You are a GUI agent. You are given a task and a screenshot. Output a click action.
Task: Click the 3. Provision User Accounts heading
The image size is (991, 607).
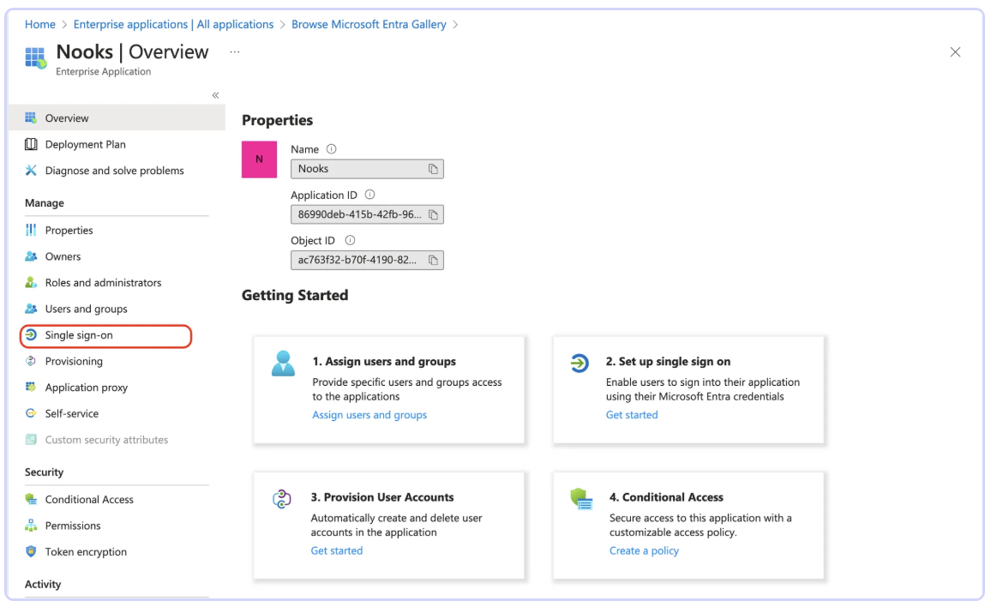click(382, 497)
